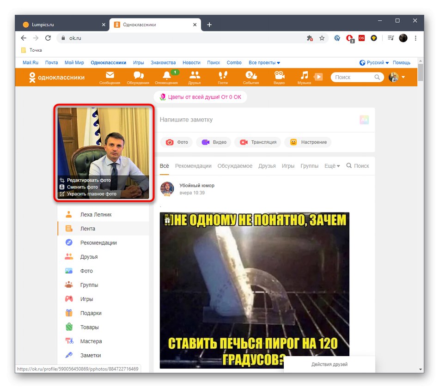Click the Трансляция button
The image size is (439, 388).
[258, 142]
